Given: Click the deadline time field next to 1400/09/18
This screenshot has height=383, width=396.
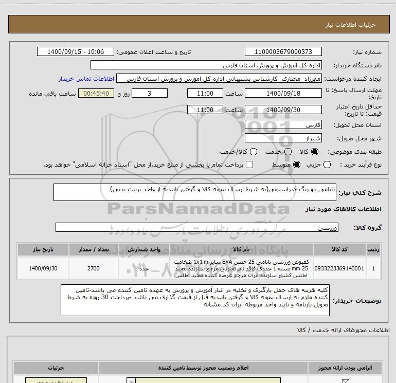Looking at the screenshot, I should 205,93.
